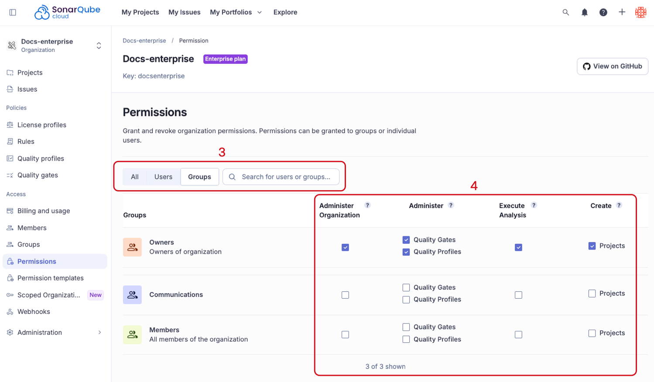Click the Enterprise plan badge
The image size is (654, 382).
click(226, 59)
